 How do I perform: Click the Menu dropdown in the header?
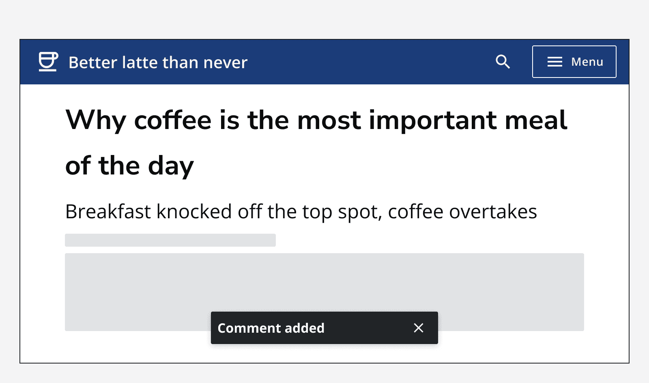pos(574,62)
